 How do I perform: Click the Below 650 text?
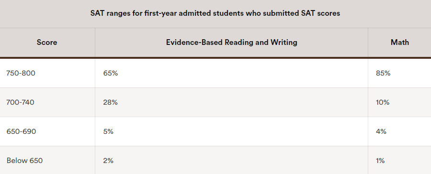point(24,161)
